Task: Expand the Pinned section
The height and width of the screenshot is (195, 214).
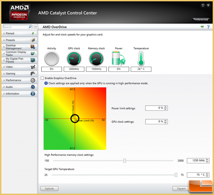Action: click(4, 33)
